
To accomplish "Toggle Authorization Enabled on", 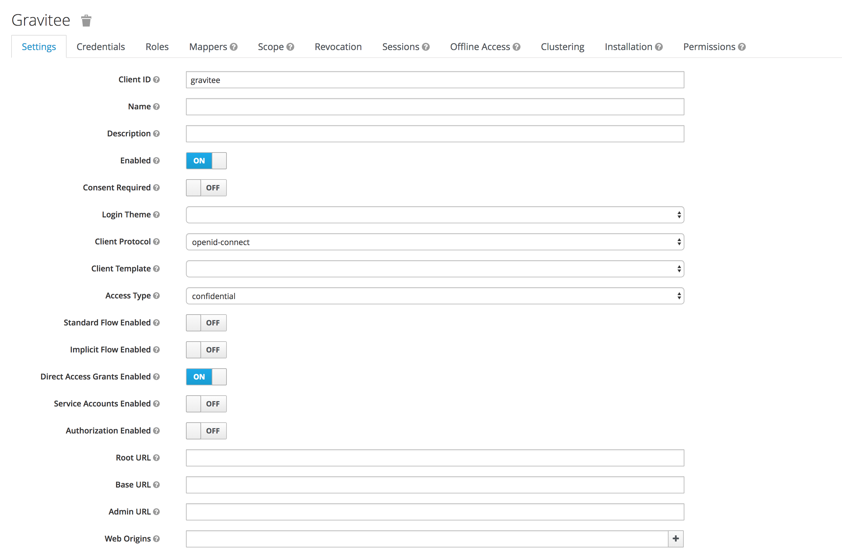I will click(206, 431).
